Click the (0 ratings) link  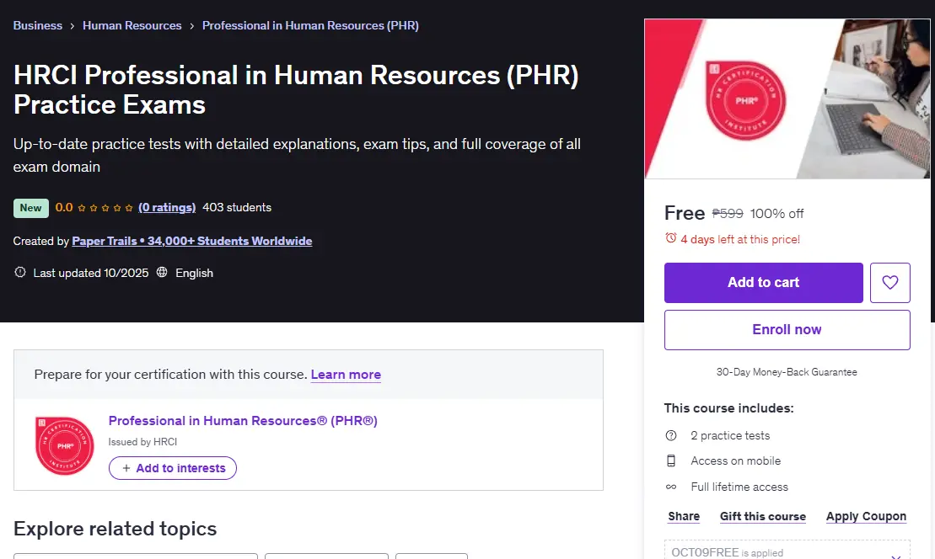167,207
